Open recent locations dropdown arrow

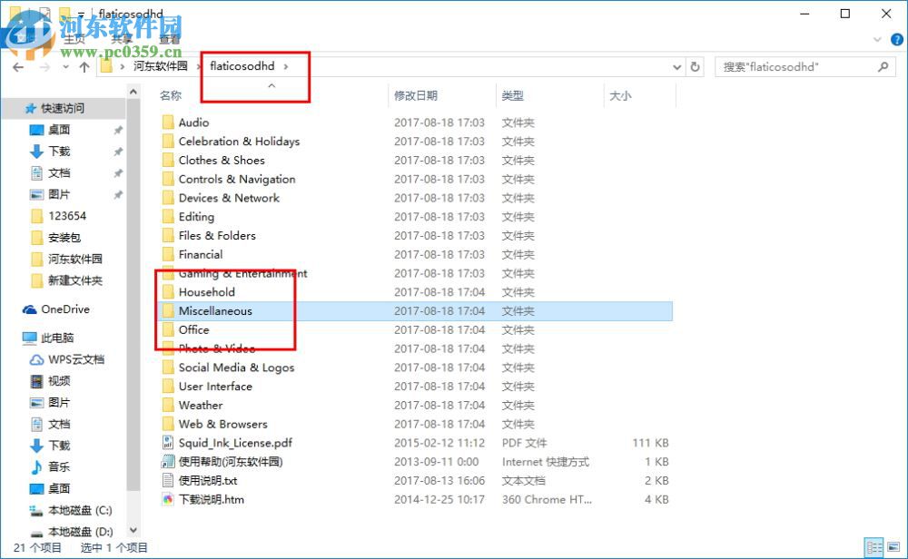pyautogui.click(x=66, y=67)
